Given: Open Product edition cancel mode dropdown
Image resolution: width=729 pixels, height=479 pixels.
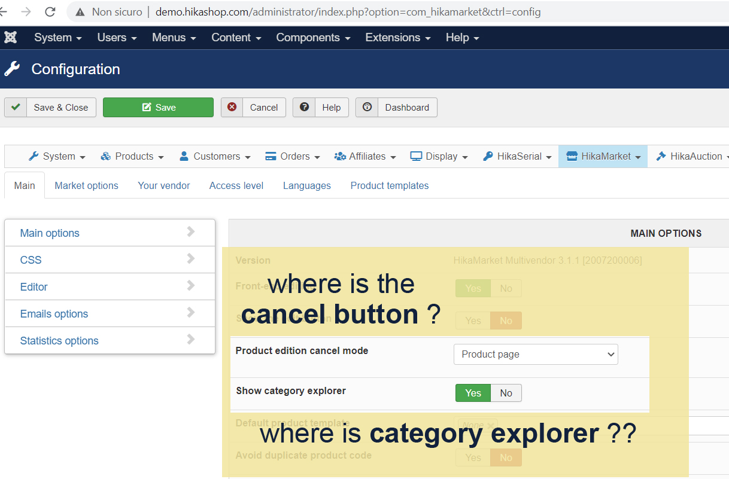Looking at the screenshot, I should point(536,354).
